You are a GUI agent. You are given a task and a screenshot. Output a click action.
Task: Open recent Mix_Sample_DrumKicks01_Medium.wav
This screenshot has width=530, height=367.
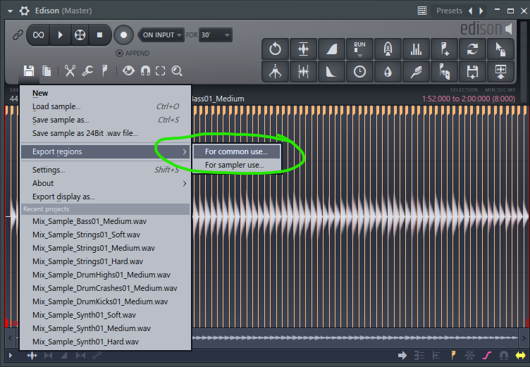point(106,301)
